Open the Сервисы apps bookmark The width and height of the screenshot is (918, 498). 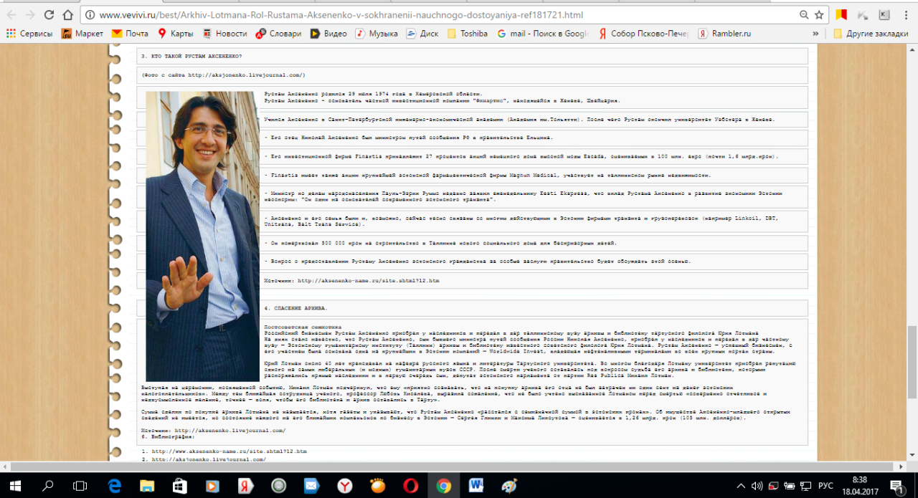pos(29,33)
